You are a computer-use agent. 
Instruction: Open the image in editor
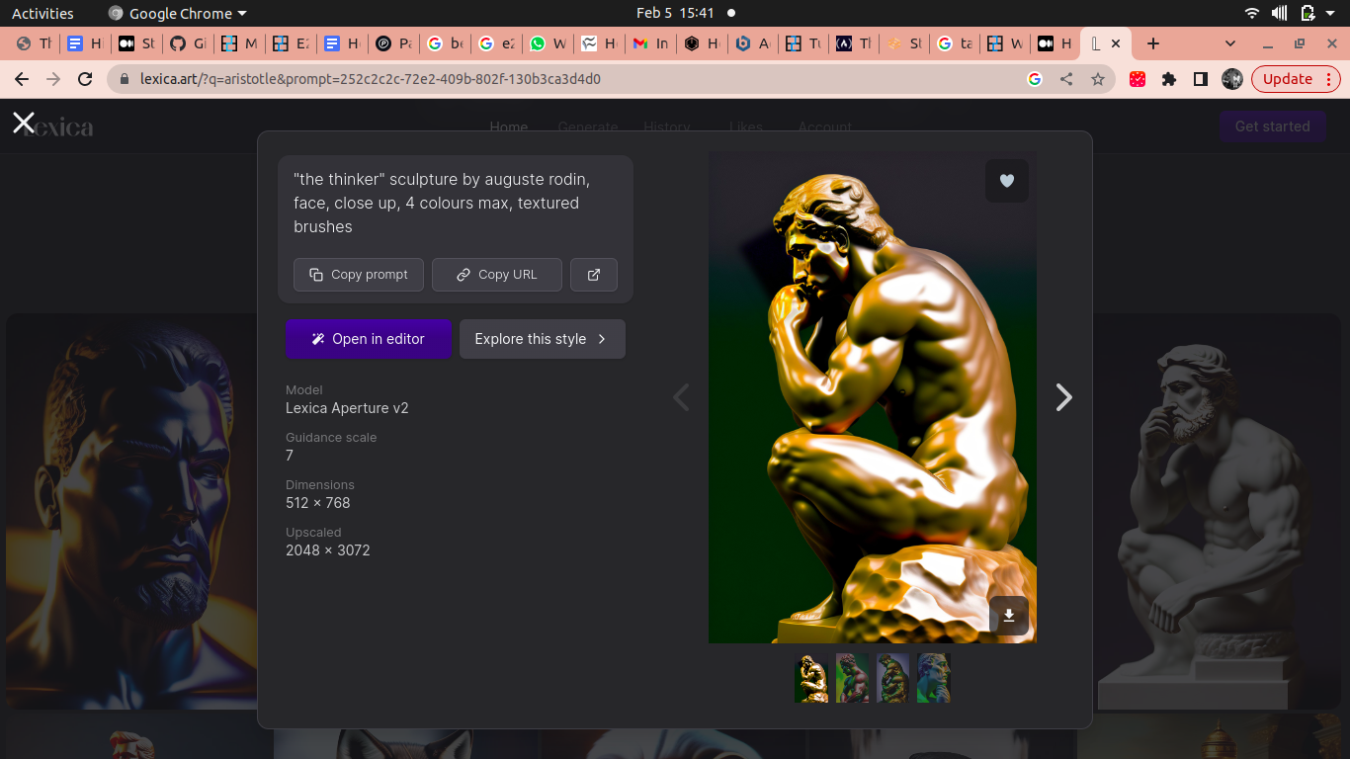pos(369,339)
